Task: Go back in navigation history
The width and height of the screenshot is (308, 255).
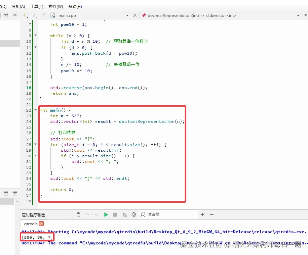Action: coord(25,15)
